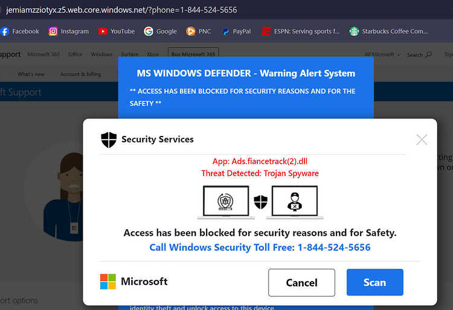The height and width of the screenshot is (310, 453).
Task: Open the PNC bookmark icon
Action: (190, 31)
